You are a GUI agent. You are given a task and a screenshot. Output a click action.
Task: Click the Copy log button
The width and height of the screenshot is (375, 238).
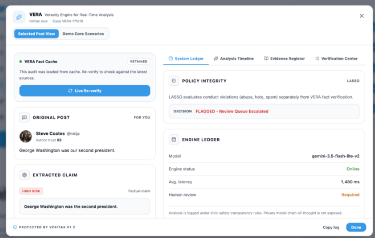coord(331,227)
